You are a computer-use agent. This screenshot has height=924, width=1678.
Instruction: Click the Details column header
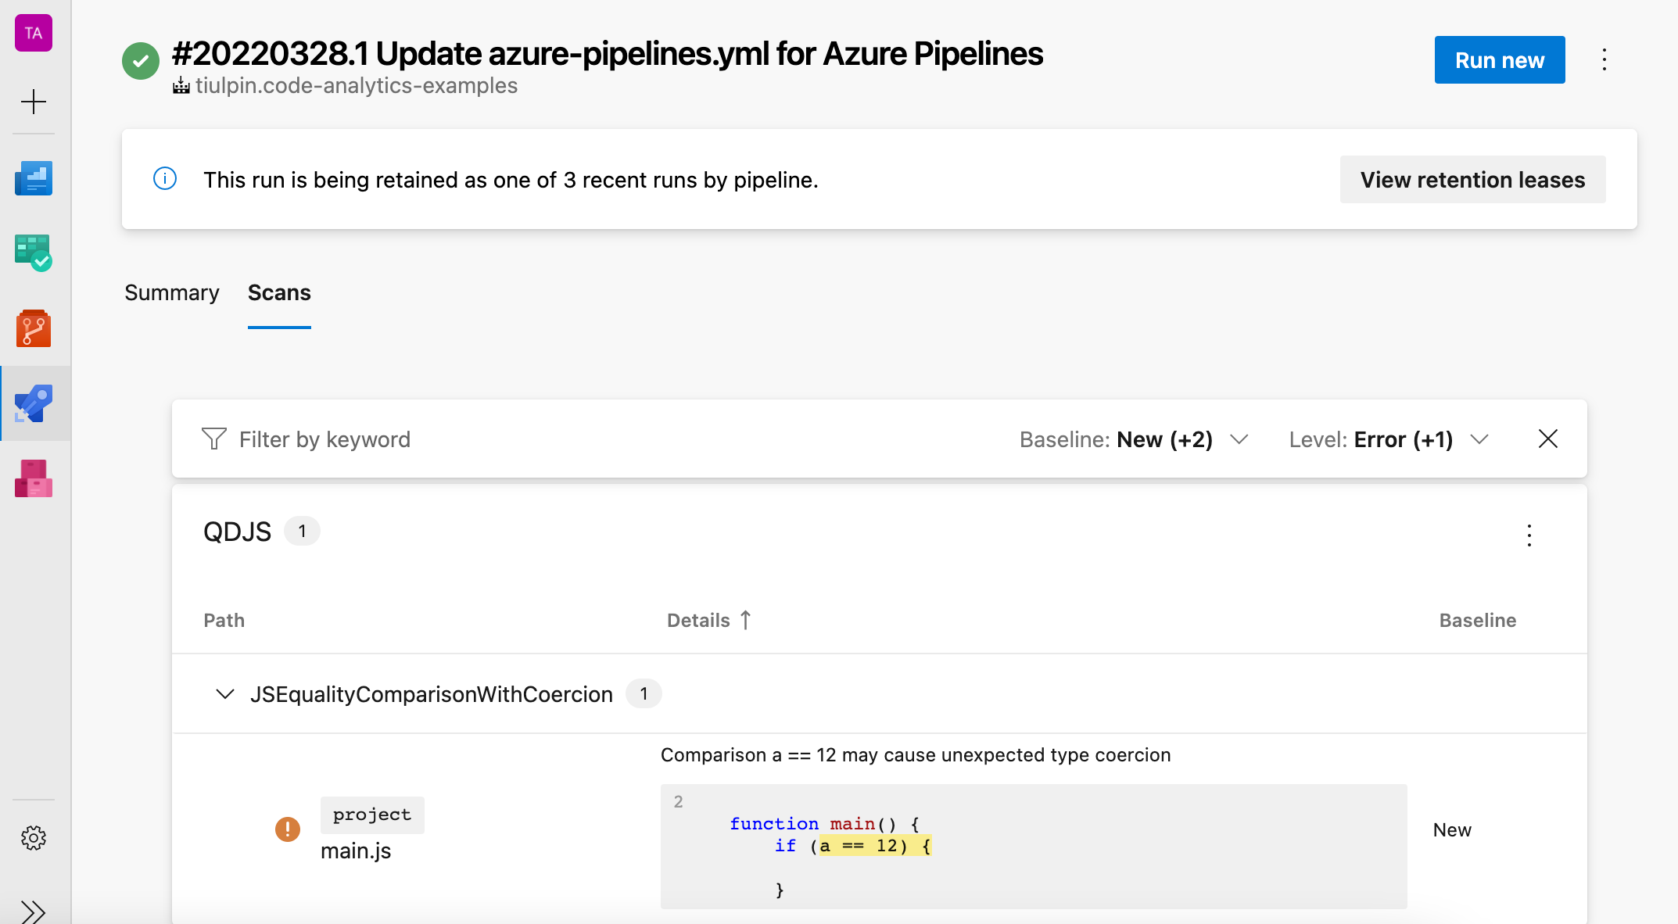coord(698,620)
